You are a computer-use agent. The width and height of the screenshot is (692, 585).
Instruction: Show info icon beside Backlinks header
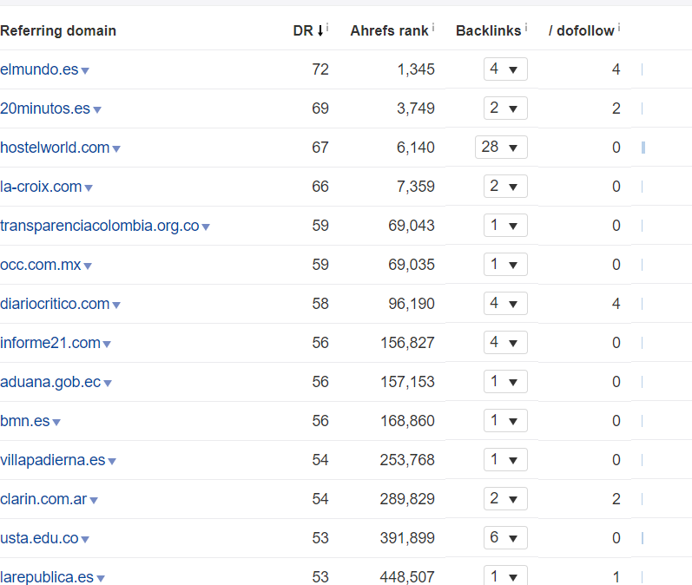click(x=526, y=28)
